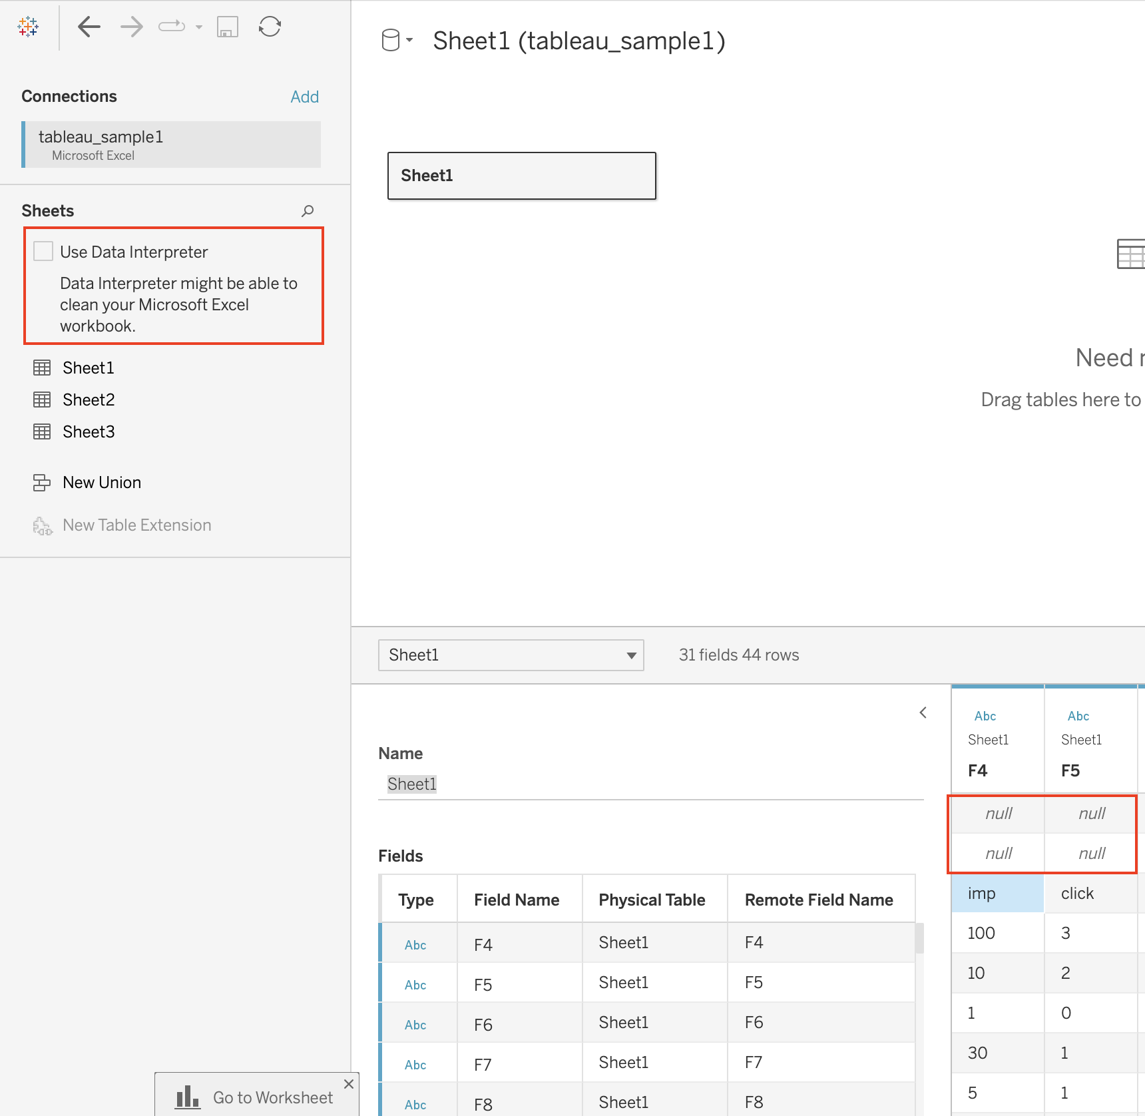Image resolution: width=1145 pixels, height=1116 pixels.
Task: Click the back arrow in toolbar
Action: 89,27
